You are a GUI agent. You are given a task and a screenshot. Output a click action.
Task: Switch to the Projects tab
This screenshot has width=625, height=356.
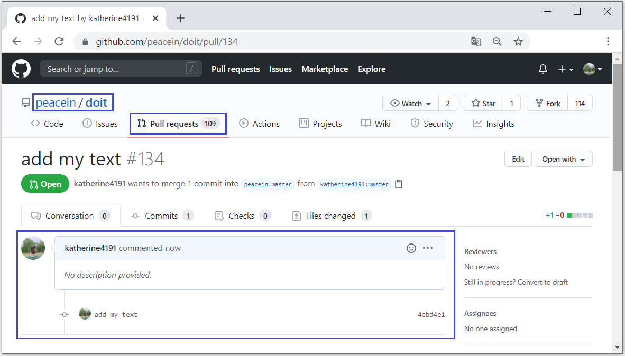pos(320,124)
